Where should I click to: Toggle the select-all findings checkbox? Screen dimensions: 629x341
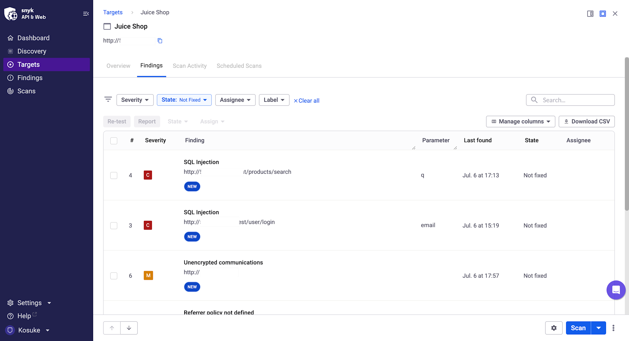(x=114, y=141)
